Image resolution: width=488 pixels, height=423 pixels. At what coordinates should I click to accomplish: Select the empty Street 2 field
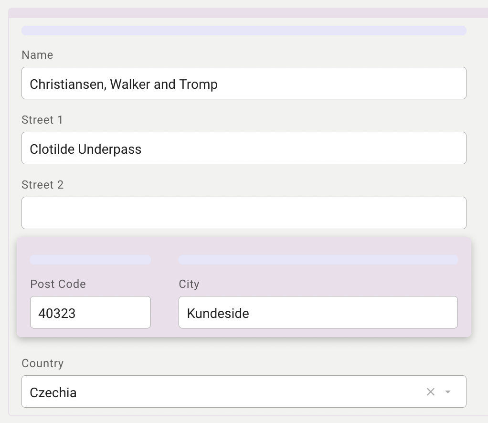tap(244, 213)
